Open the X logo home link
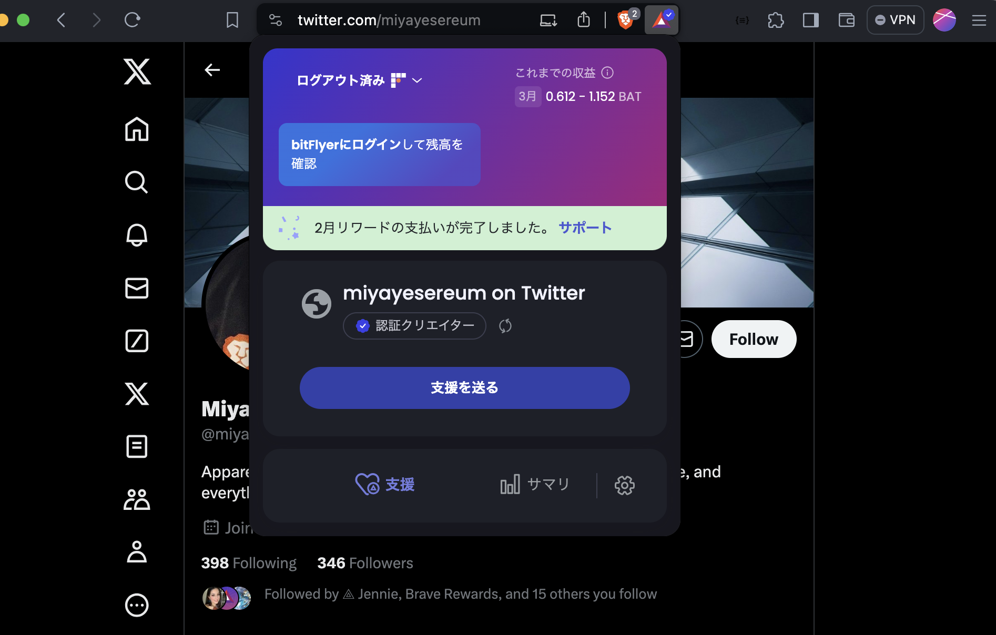 137,71
